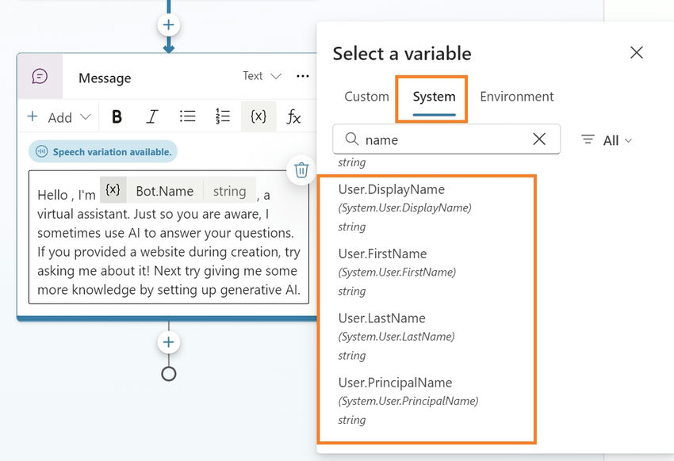The height and width of the screenshot is (461, 674).
Task: Clear the variable search field
Action: (x=539, y=139)
